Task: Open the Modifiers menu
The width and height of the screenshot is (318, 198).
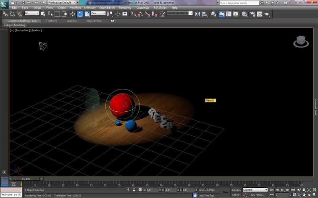Action: point(75,8)
